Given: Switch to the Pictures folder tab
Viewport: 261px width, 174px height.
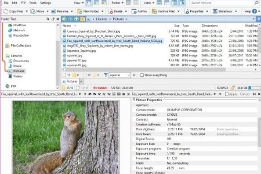Looking at the screenshot, I should click(70, 81).
